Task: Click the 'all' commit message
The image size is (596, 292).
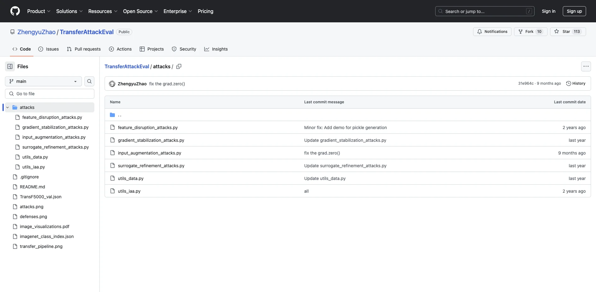Action: tap(306, 191)
